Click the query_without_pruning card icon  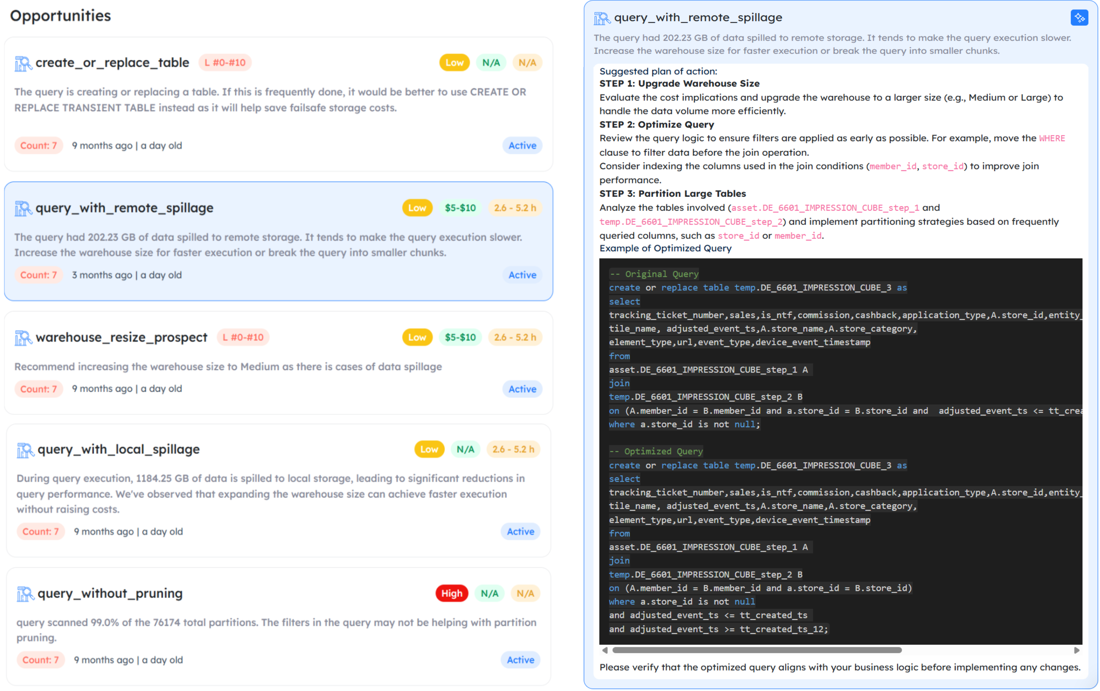click(x=25, y=594)
